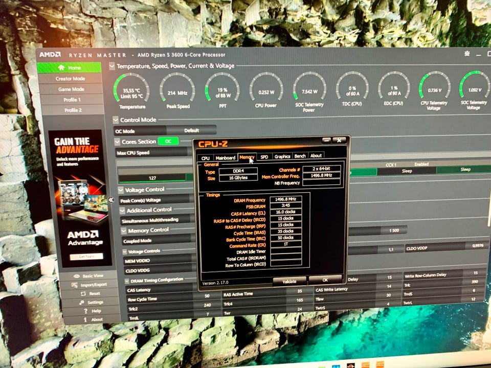Click the Version 2.17.0 label in CPU-Z
This screenshot has width=491, height=368.
tap(215, 283)
